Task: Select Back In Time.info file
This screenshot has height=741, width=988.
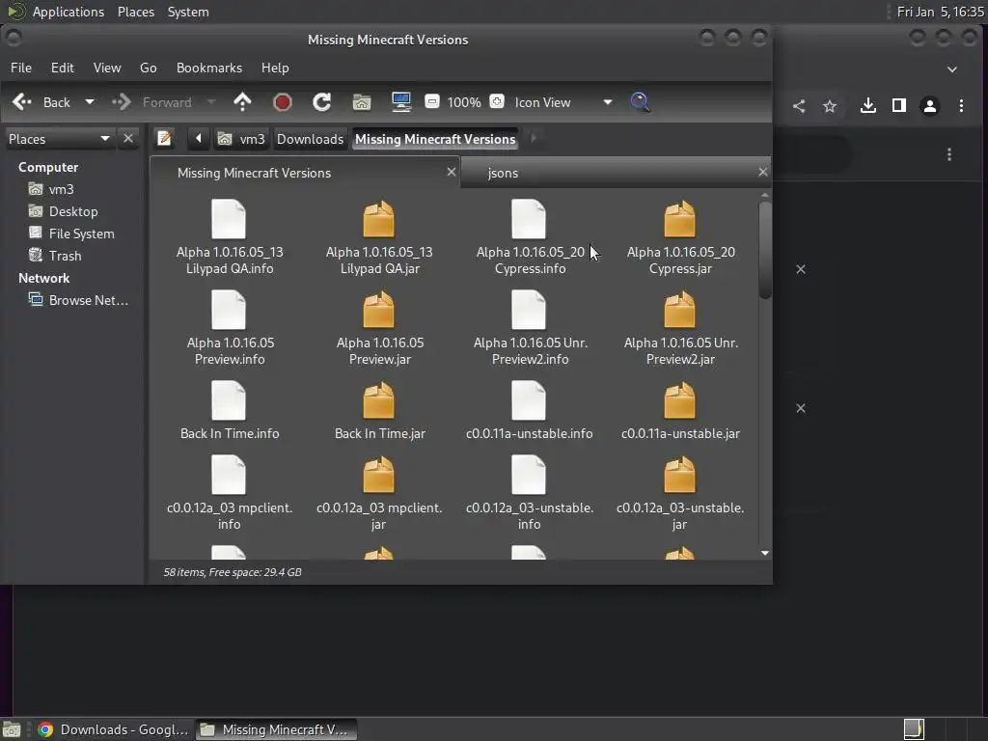Action: (230, 411)
